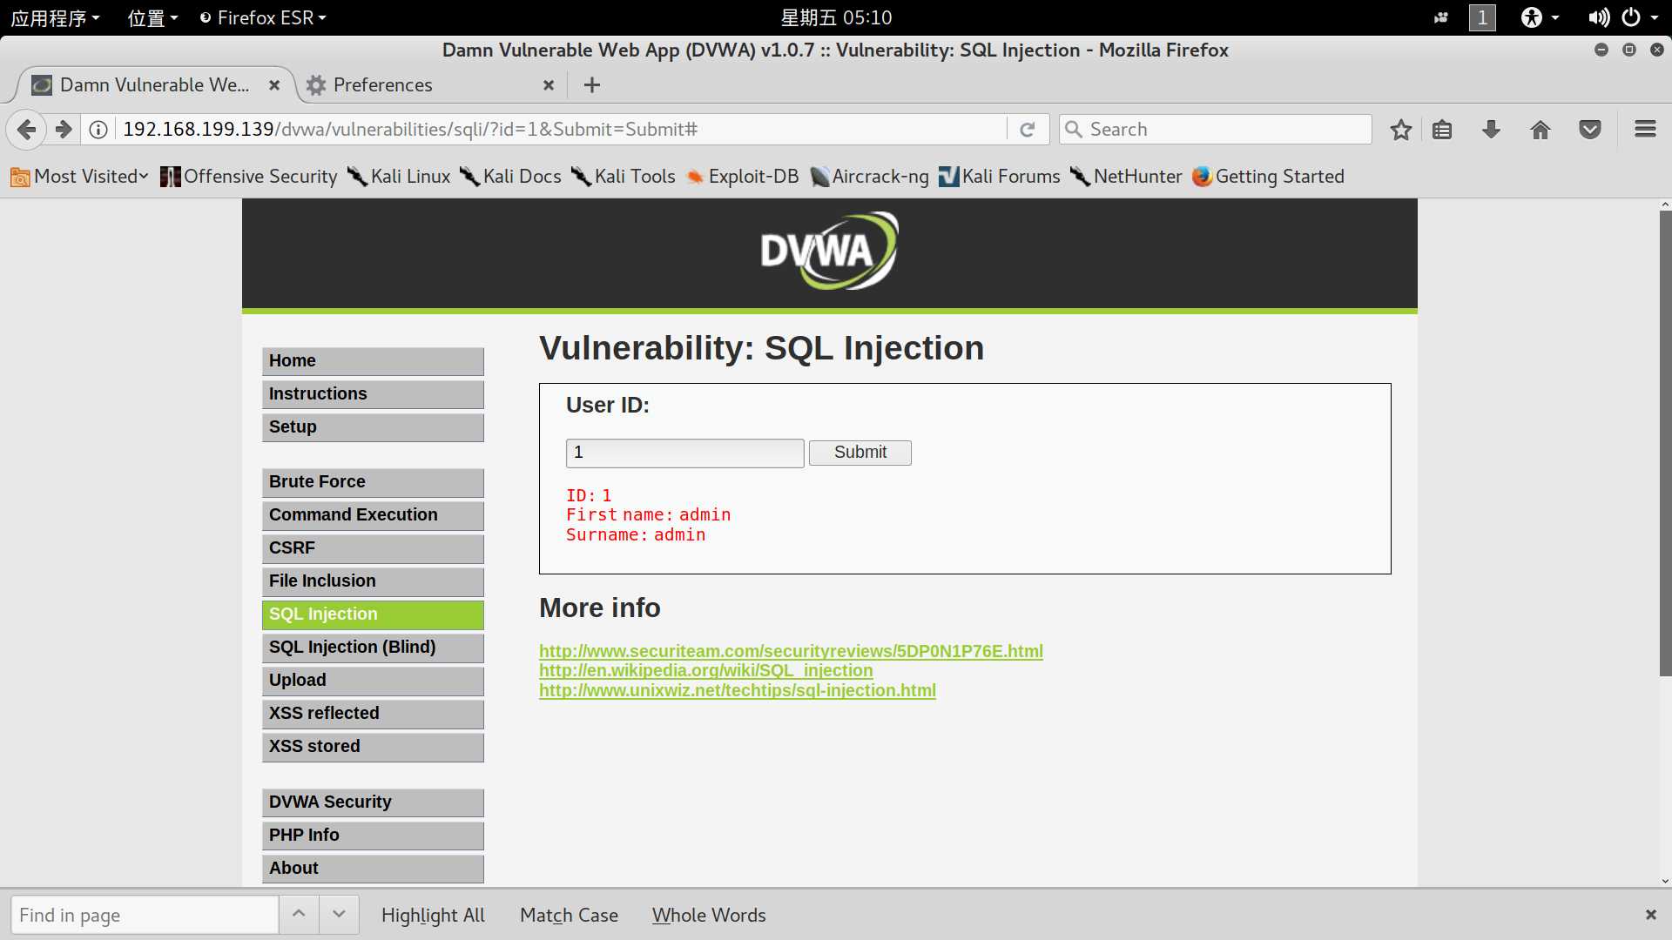Open the Kali Linux bookmark
This screenshot has height=940, width=1672.
coord(399,177)
